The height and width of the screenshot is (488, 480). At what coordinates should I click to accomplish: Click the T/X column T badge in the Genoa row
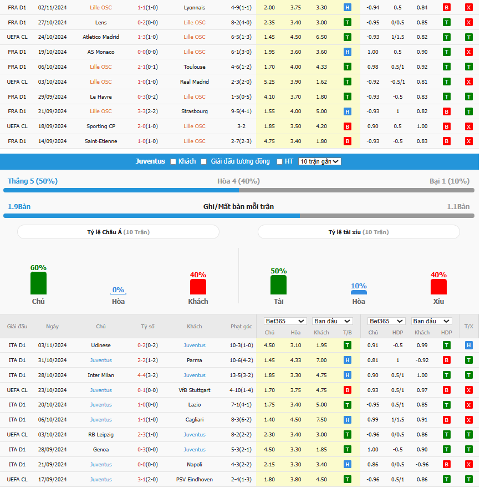click(x=468, y=449)
